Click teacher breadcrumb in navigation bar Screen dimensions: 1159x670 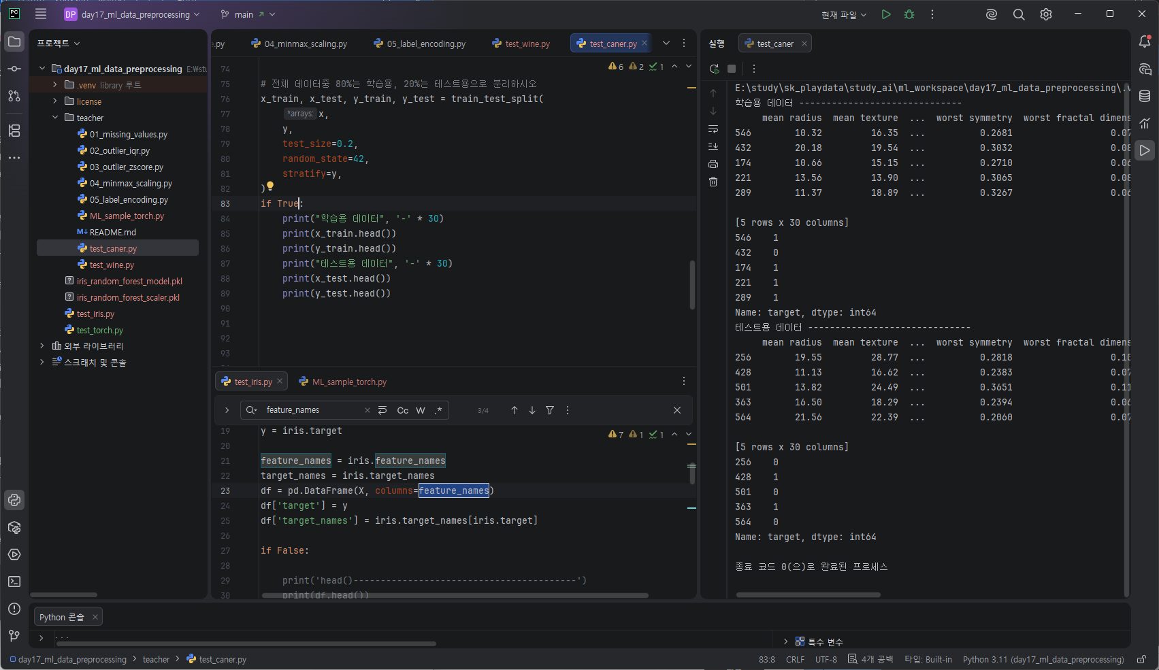pyautogui.click(x=156, y=659)
